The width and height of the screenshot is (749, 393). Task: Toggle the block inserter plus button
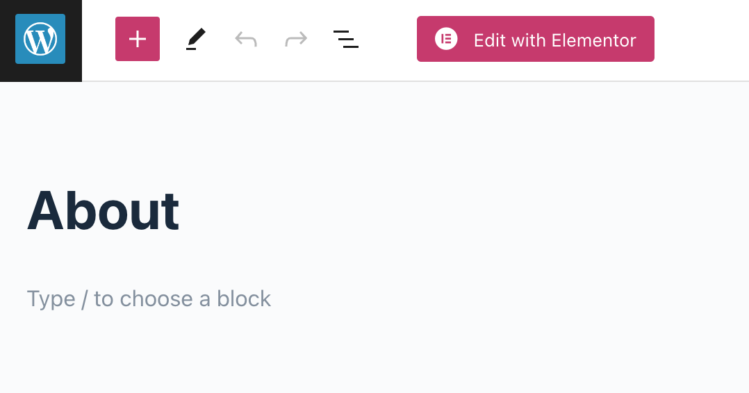pos(138,39)
